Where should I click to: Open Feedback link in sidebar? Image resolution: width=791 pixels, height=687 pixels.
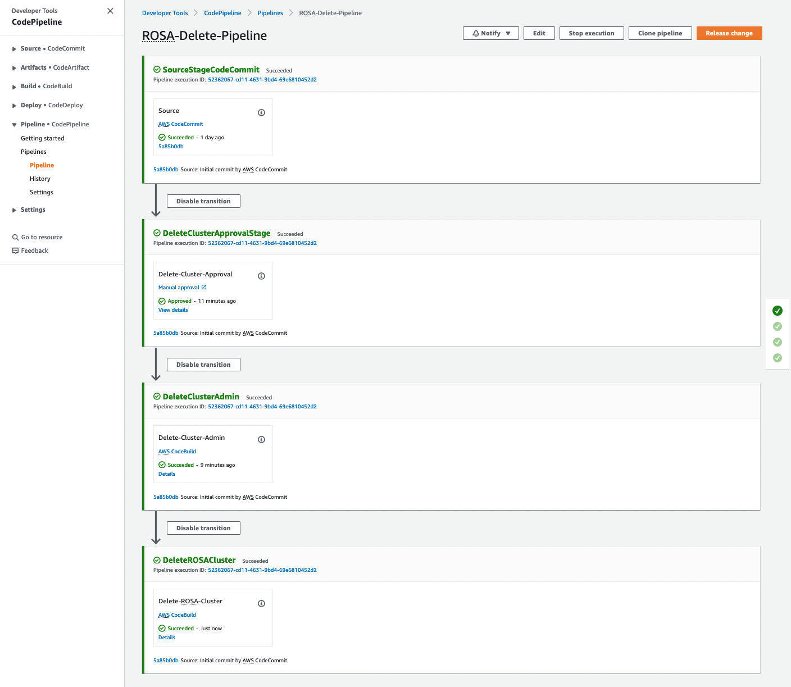pyautogui.click(x=34, y=251)
